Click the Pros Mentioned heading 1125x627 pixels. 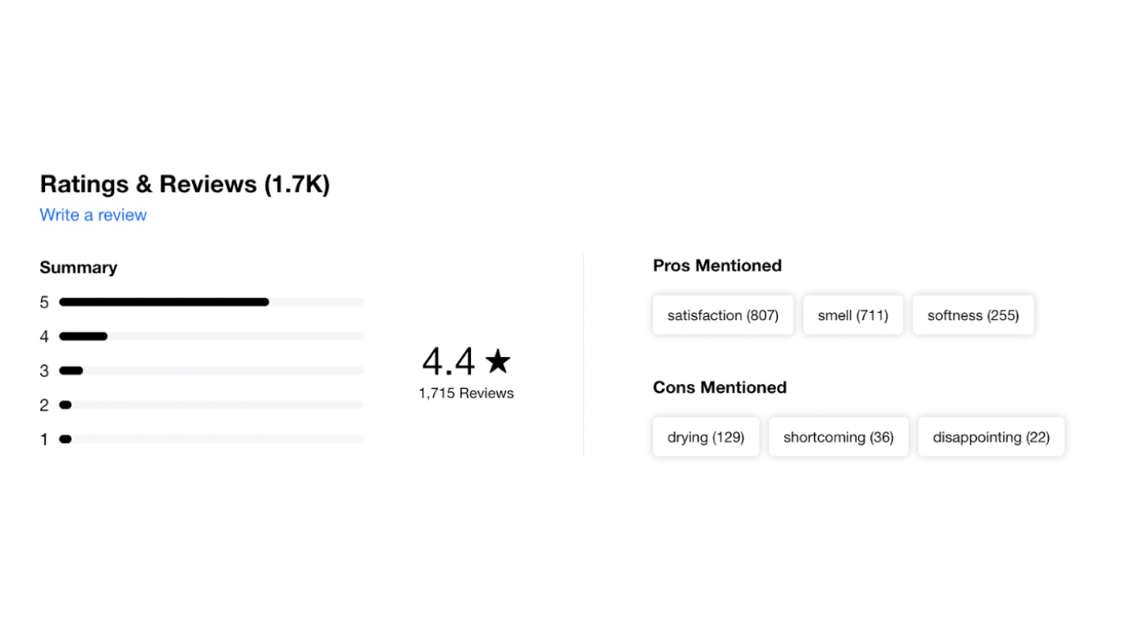click(x=717, y=265)
